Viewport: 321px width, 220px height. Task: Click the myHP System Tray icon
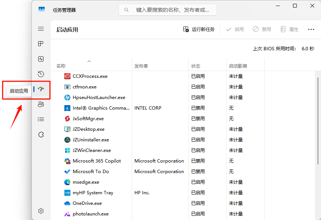(67, 193)
